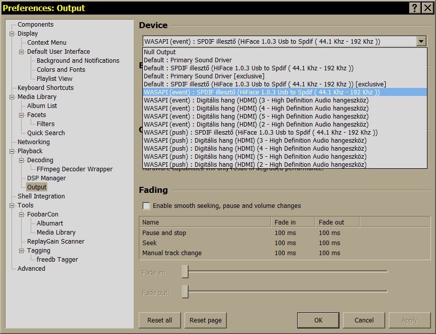
Task: Choose WASAPI (push) HDMI 2 device
Action: click(285, 164)
